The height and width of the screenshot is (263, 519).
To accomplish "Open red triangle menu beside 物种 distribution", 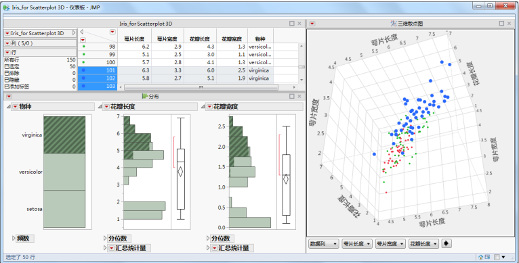I will pyautogui.click(x=15, y=107).
